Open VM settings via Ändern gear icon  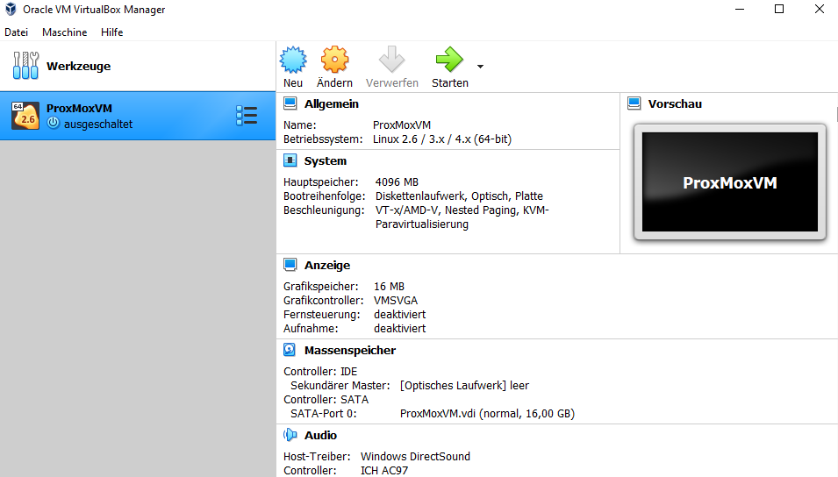[x=334, y=60]
